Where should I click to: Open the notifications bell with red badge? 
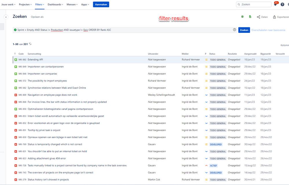[x=275, y=4]
